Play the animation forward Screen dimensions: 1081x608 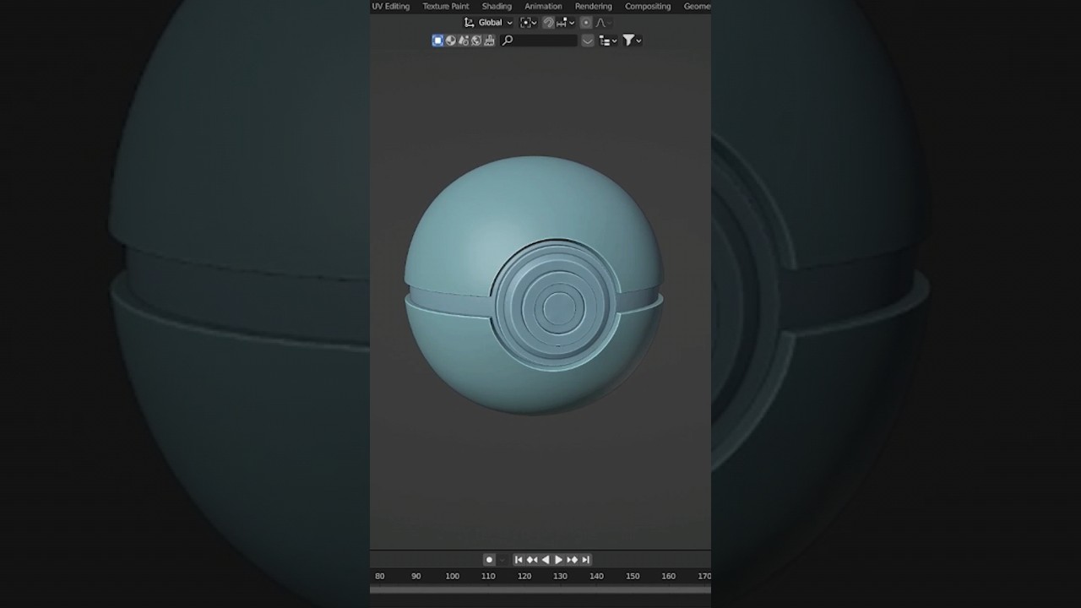(x=558, y=560)
